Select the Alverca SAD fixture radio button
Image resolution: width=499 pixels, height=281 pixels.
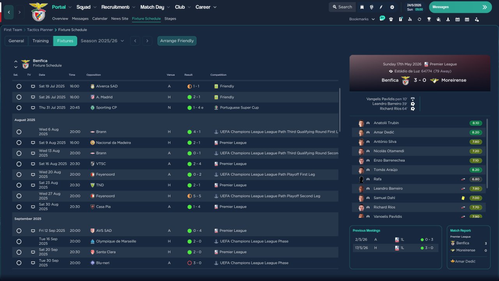tap(19, 86)
